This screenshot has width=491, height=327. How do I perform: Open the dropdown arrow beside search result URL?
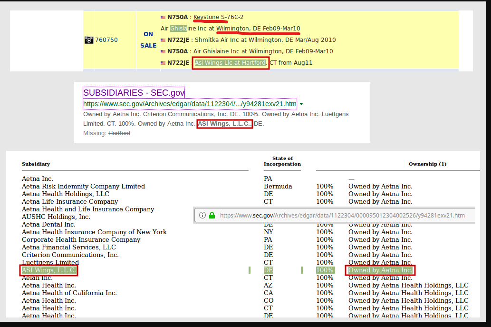(x=301, y=104)
